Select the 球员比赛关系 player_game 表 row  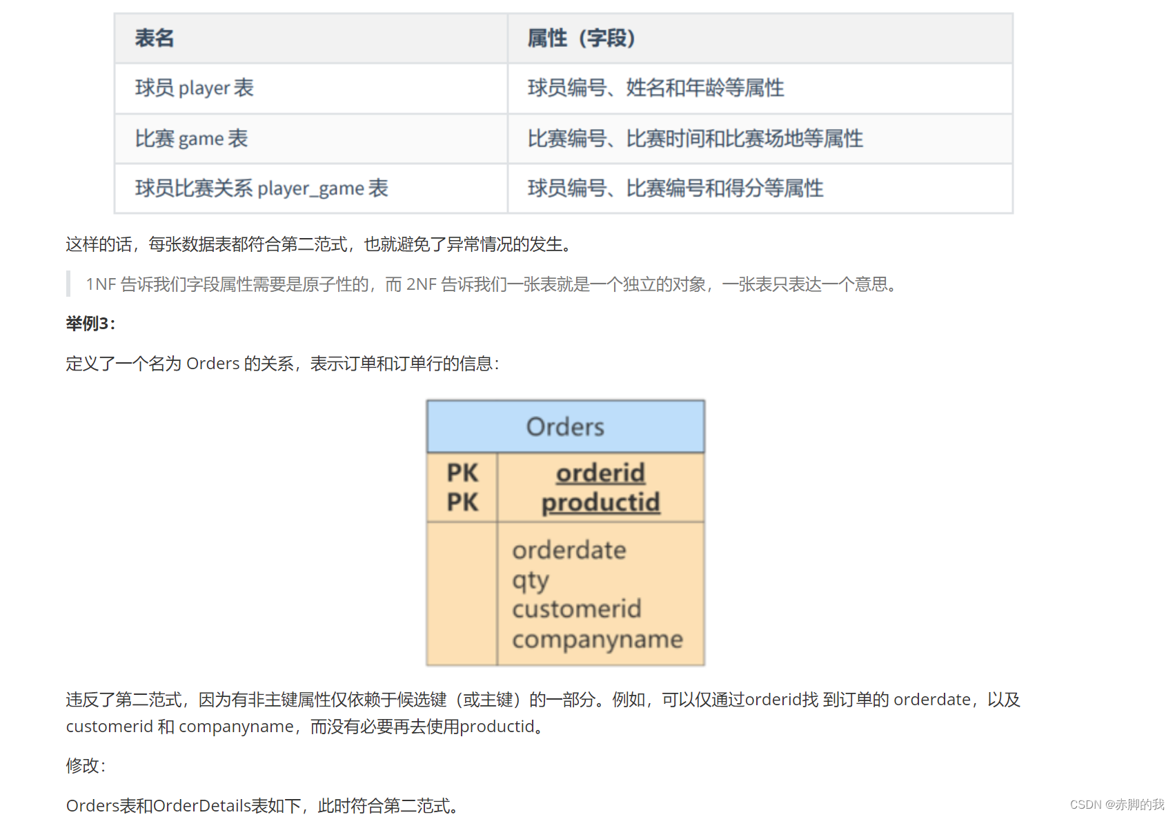[261, 188]
